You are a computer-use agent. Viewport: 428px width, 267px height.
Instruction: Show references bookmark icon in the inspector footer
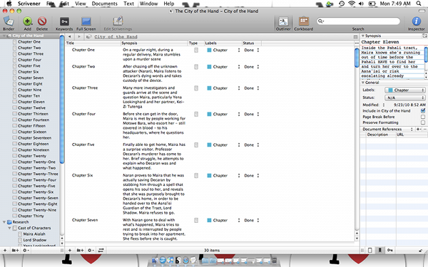(x=379, y=250)
